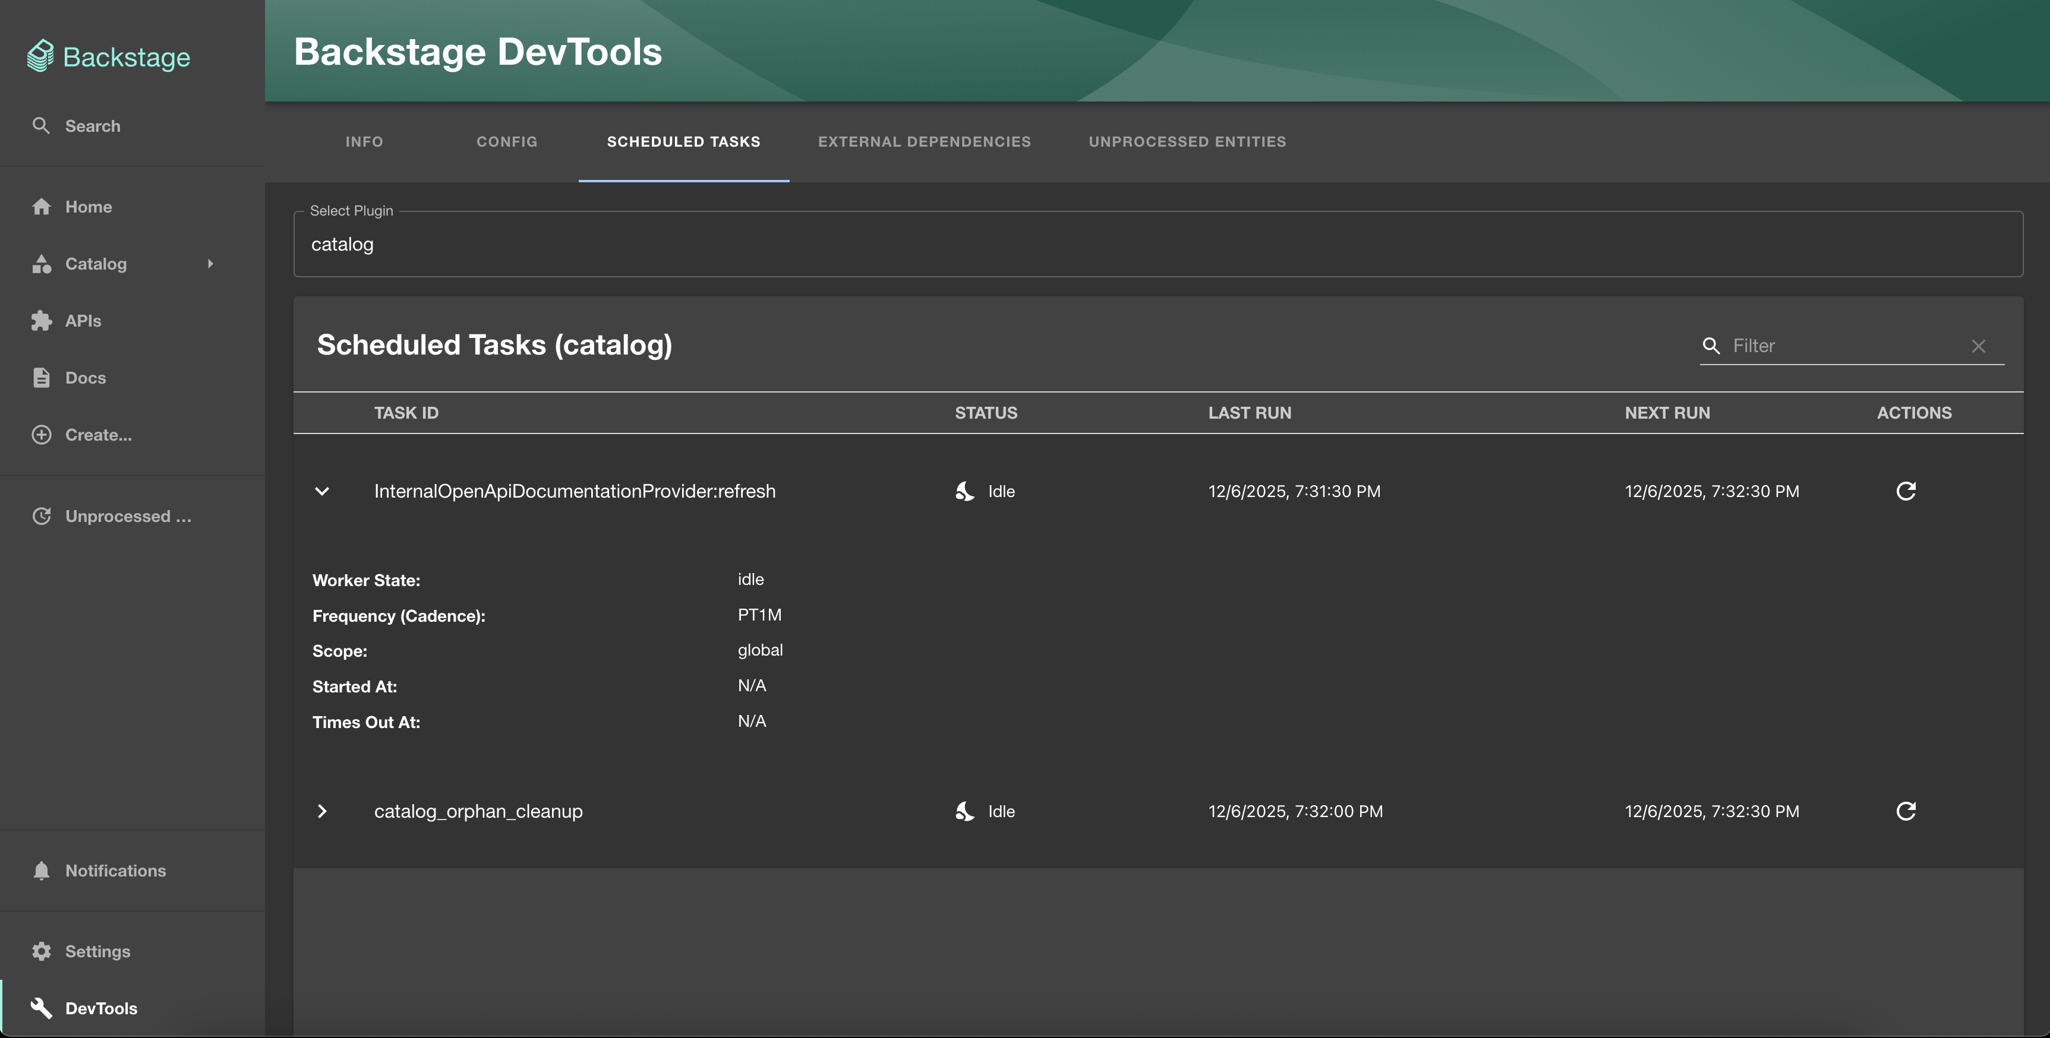This screenshot has width=2050, height=1038.
Task: Open the External Dependencies tab
Action: point(925,141)
